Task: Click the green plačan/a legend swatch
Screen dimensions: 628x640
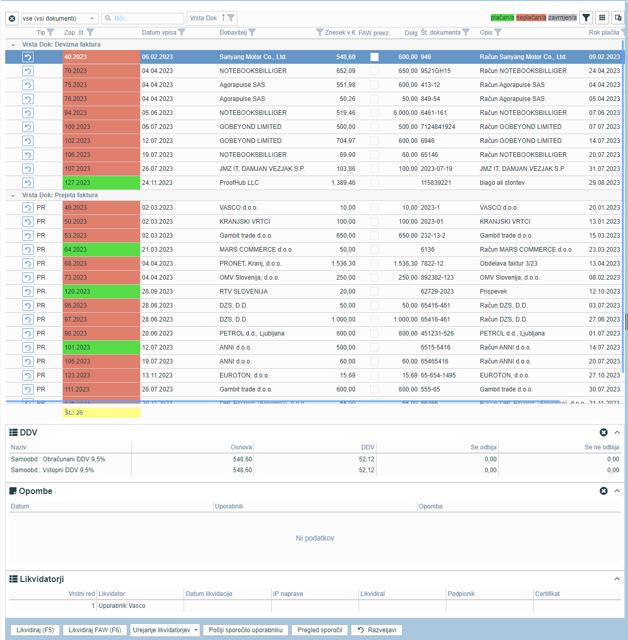Action: pyautogui.click(x=502, y=18)
